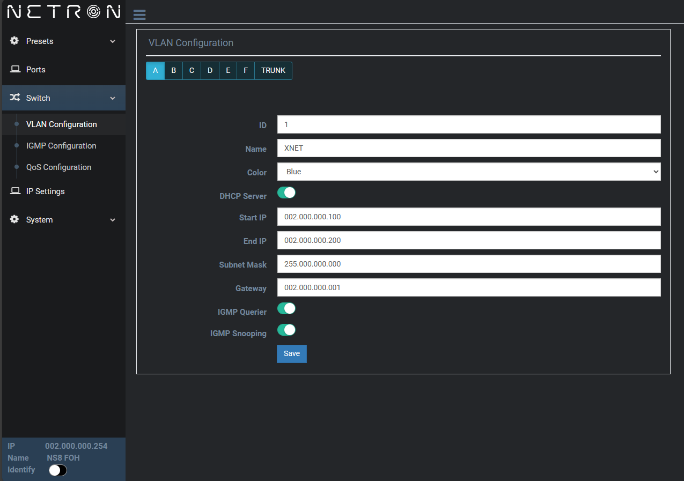684x481 pixels.
Task: Expand the System menu chevron
Action: (x=113, y=220)
